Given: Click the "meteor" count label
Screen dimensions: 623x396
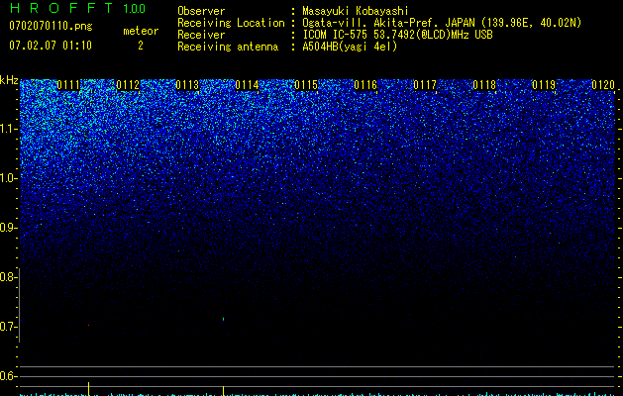Looking at the screenshot, I should point(141,31).
